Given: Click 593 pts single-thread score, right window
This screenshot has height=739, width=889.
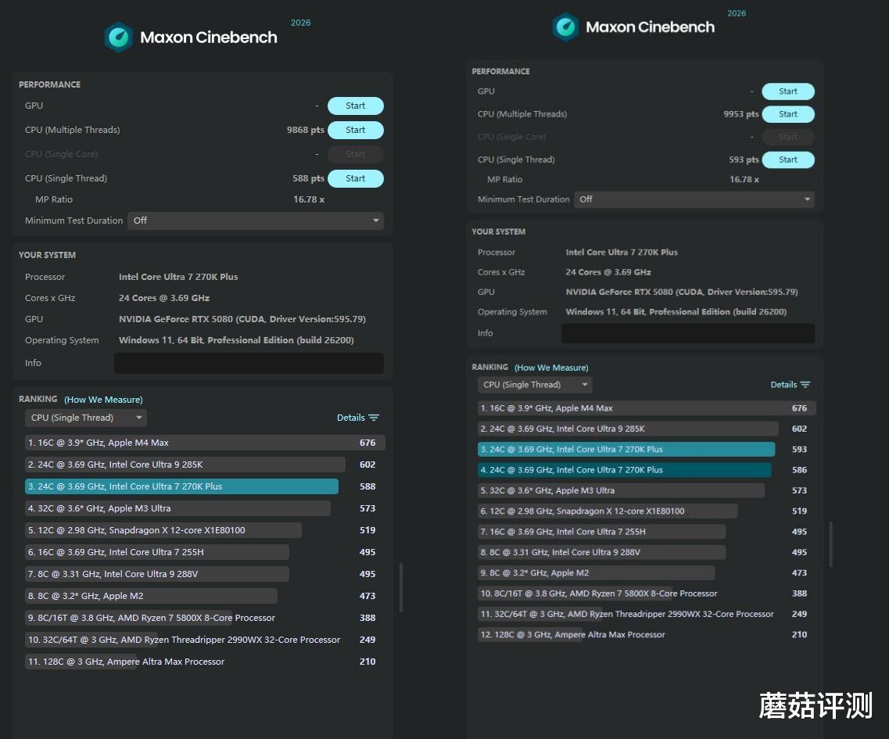Looking at the screenshot, I should point(744,160).
